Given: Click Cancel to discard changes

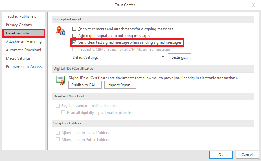Looking at the screenshot, I should 247,154.
